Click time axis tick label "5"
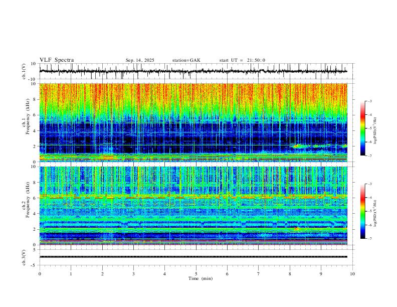 (196, 274)
